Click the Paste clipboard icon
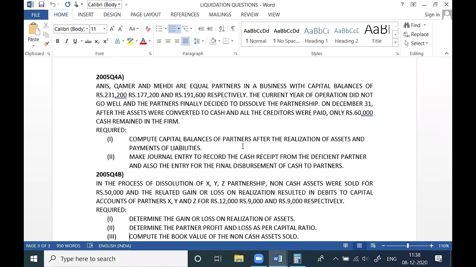 pyautogui.click(x=33, y=29)
